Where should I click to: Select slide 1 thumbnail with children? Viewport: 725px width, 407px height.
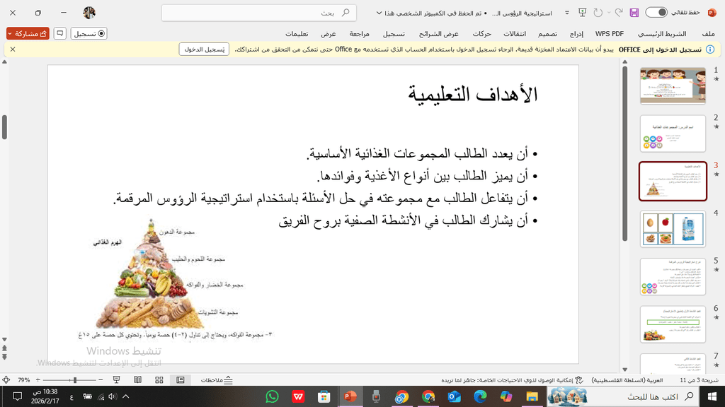[673, 85]
